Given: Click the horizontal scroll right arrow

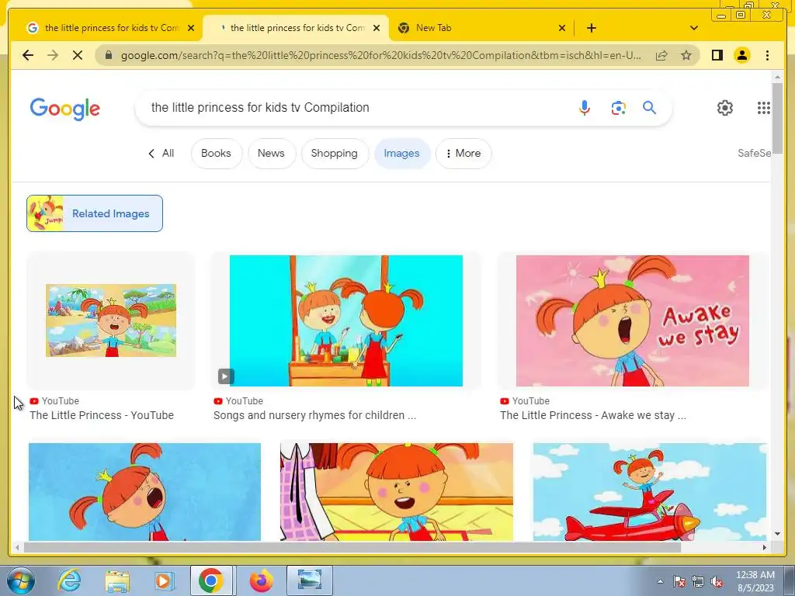Looking at the screenshot, I should [x=765, y=547].
